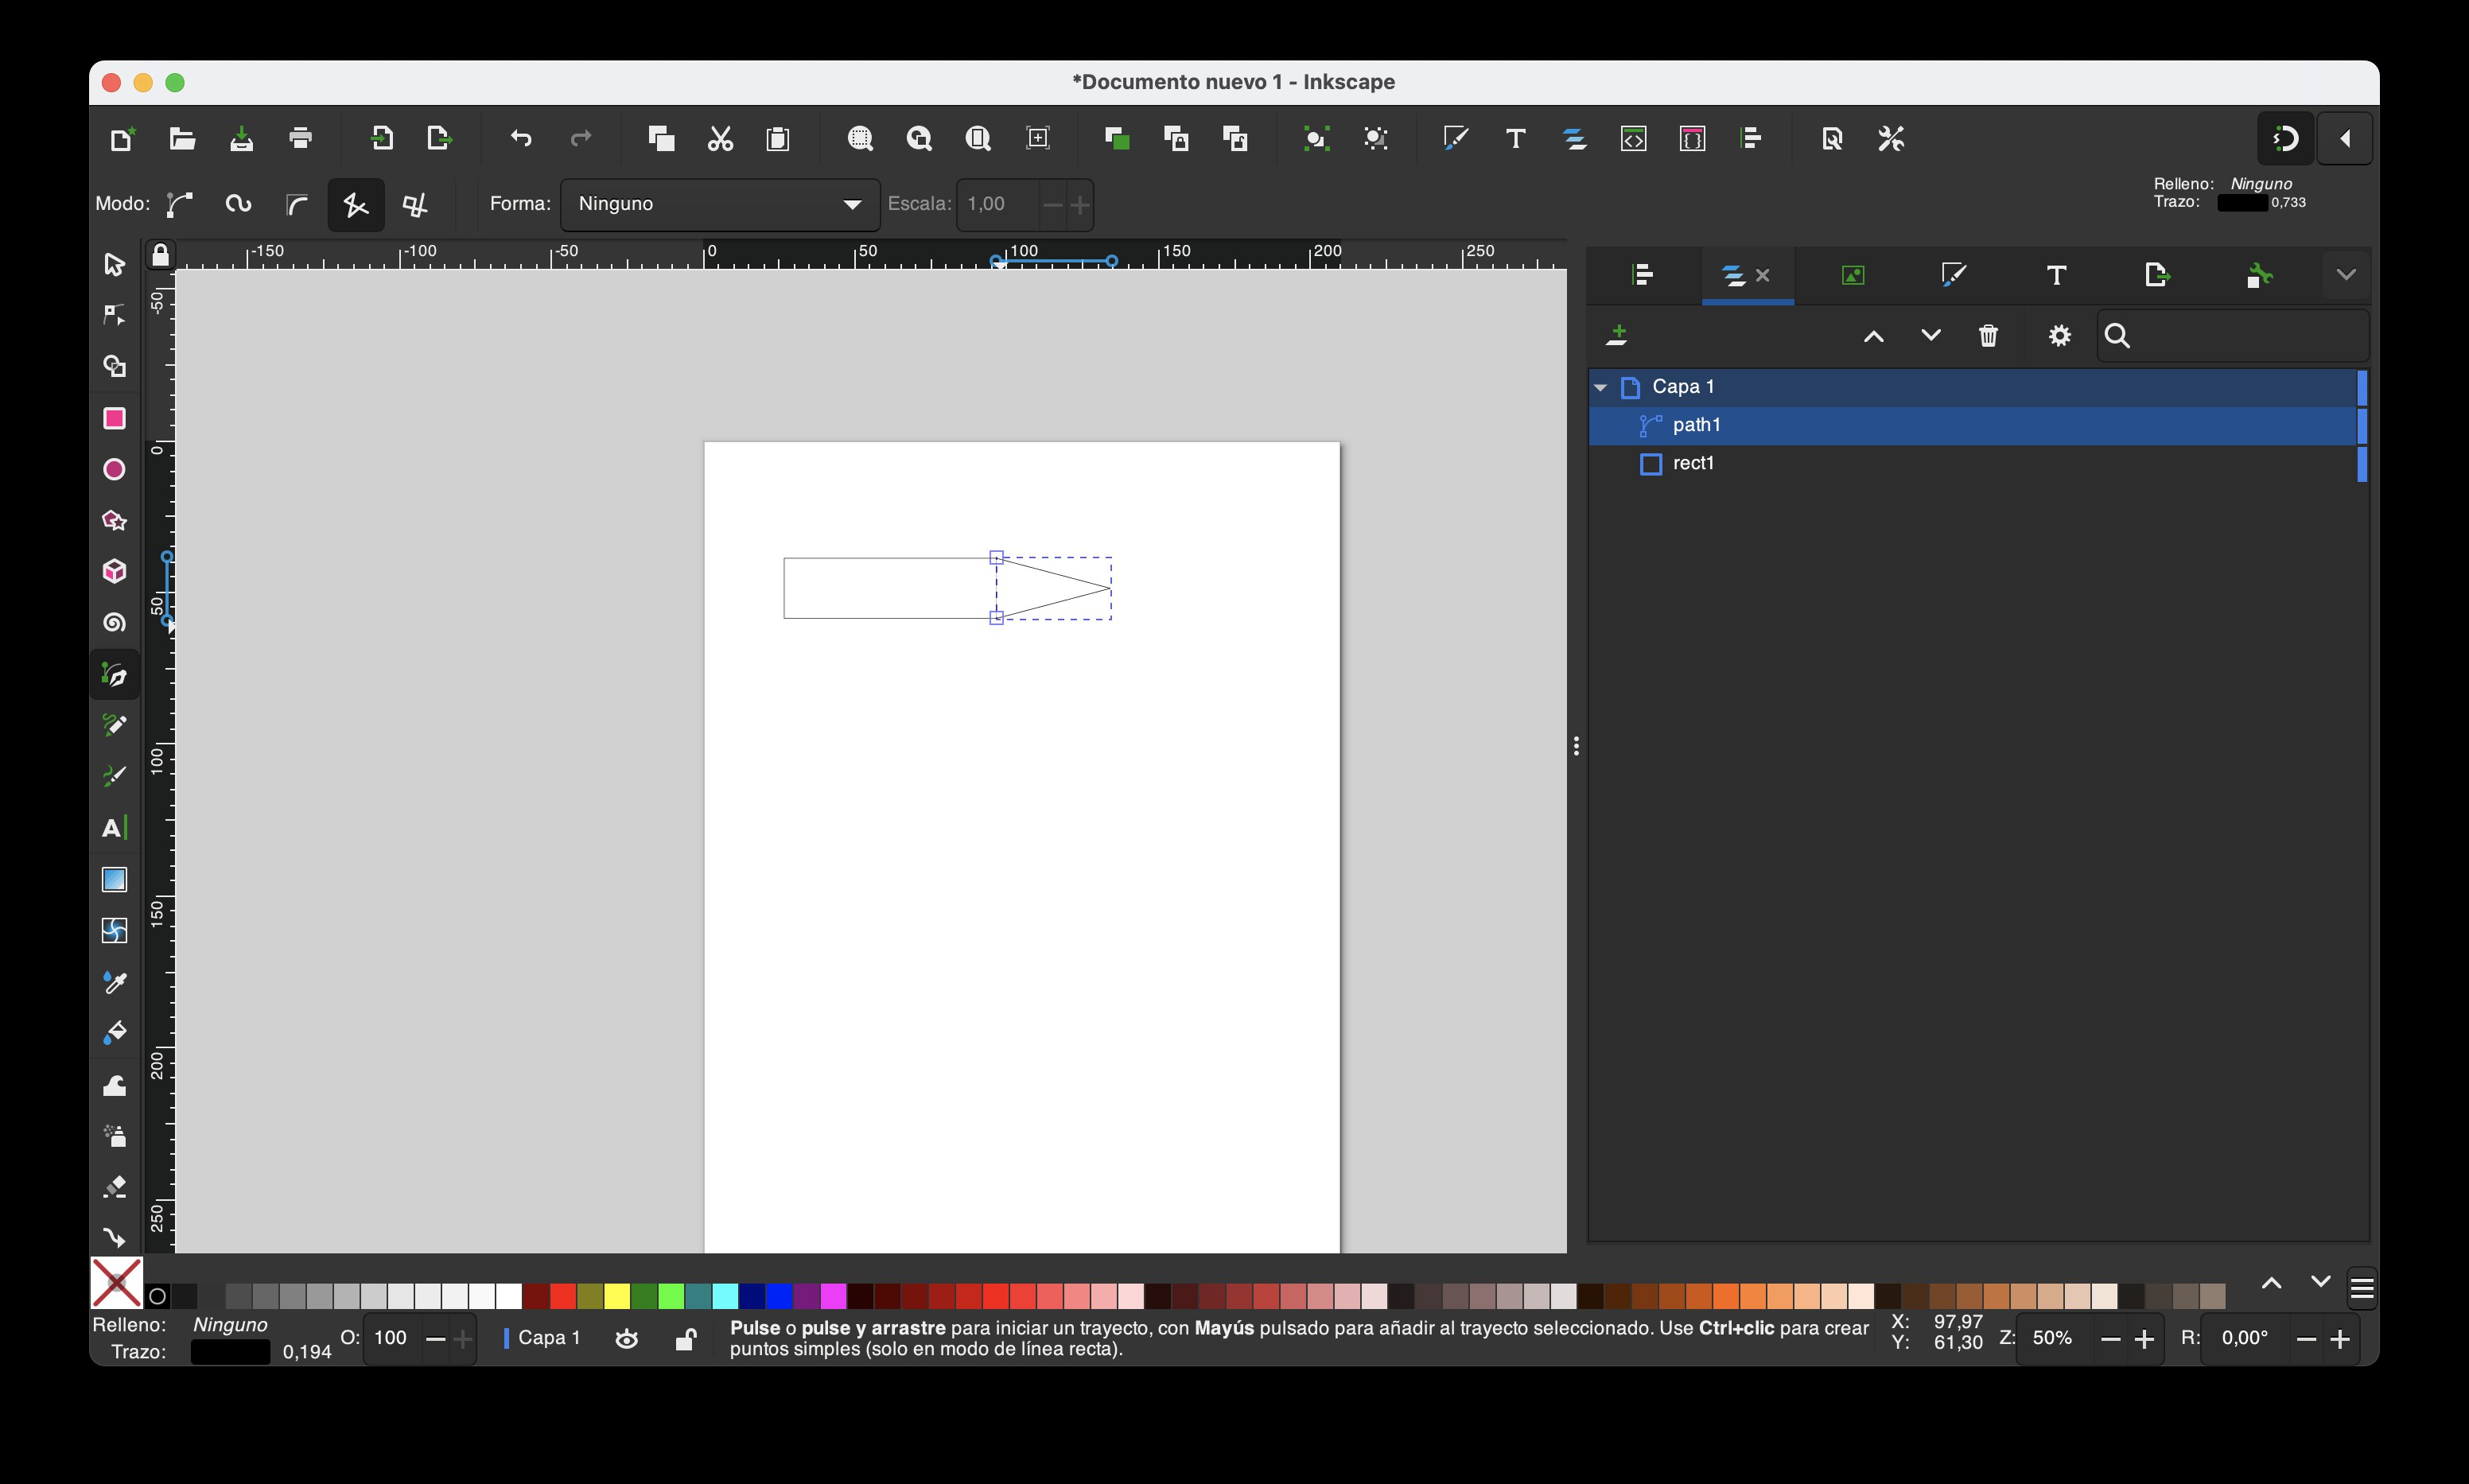Click the Cut scissors icon
Viewport: 2469px width, 1484px height.
tap(720, 139)
